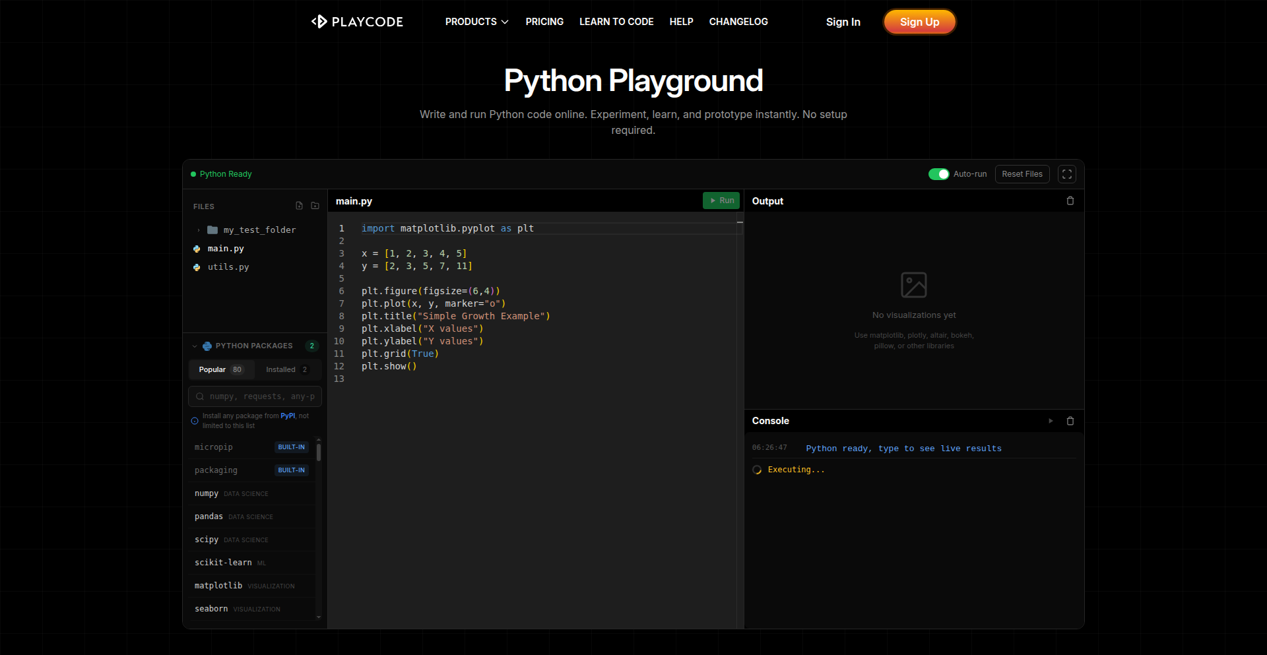Run the code with the Run button
1267x655 pixels.
[x=721, y=201]
